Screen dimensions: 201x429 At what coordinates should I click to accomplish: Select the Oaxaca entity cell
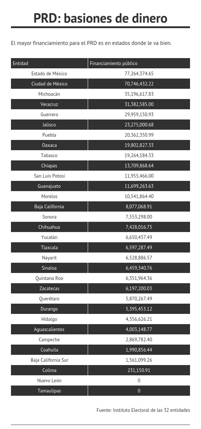(49, 145)
